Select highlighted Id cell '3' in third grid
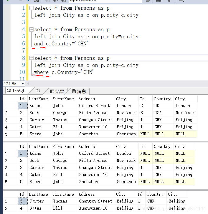This screenshot has width=208, height=214. 23,201
